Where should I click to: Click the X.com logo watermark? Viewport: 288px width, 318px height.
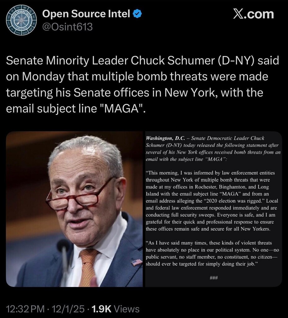click(253, 14)
